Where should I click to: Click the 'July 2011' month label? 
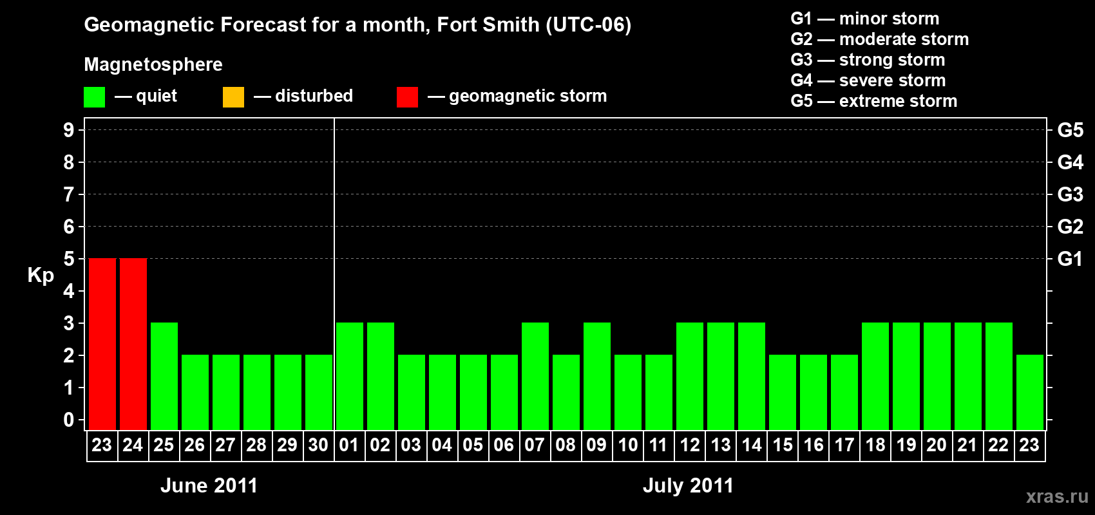pos(688,485)
